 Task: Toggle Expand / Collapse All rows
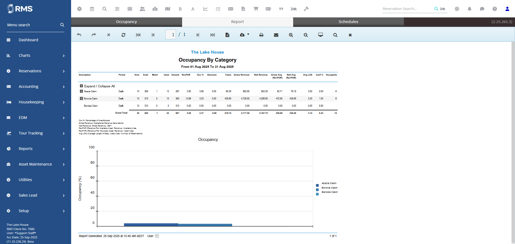(81, 86)
